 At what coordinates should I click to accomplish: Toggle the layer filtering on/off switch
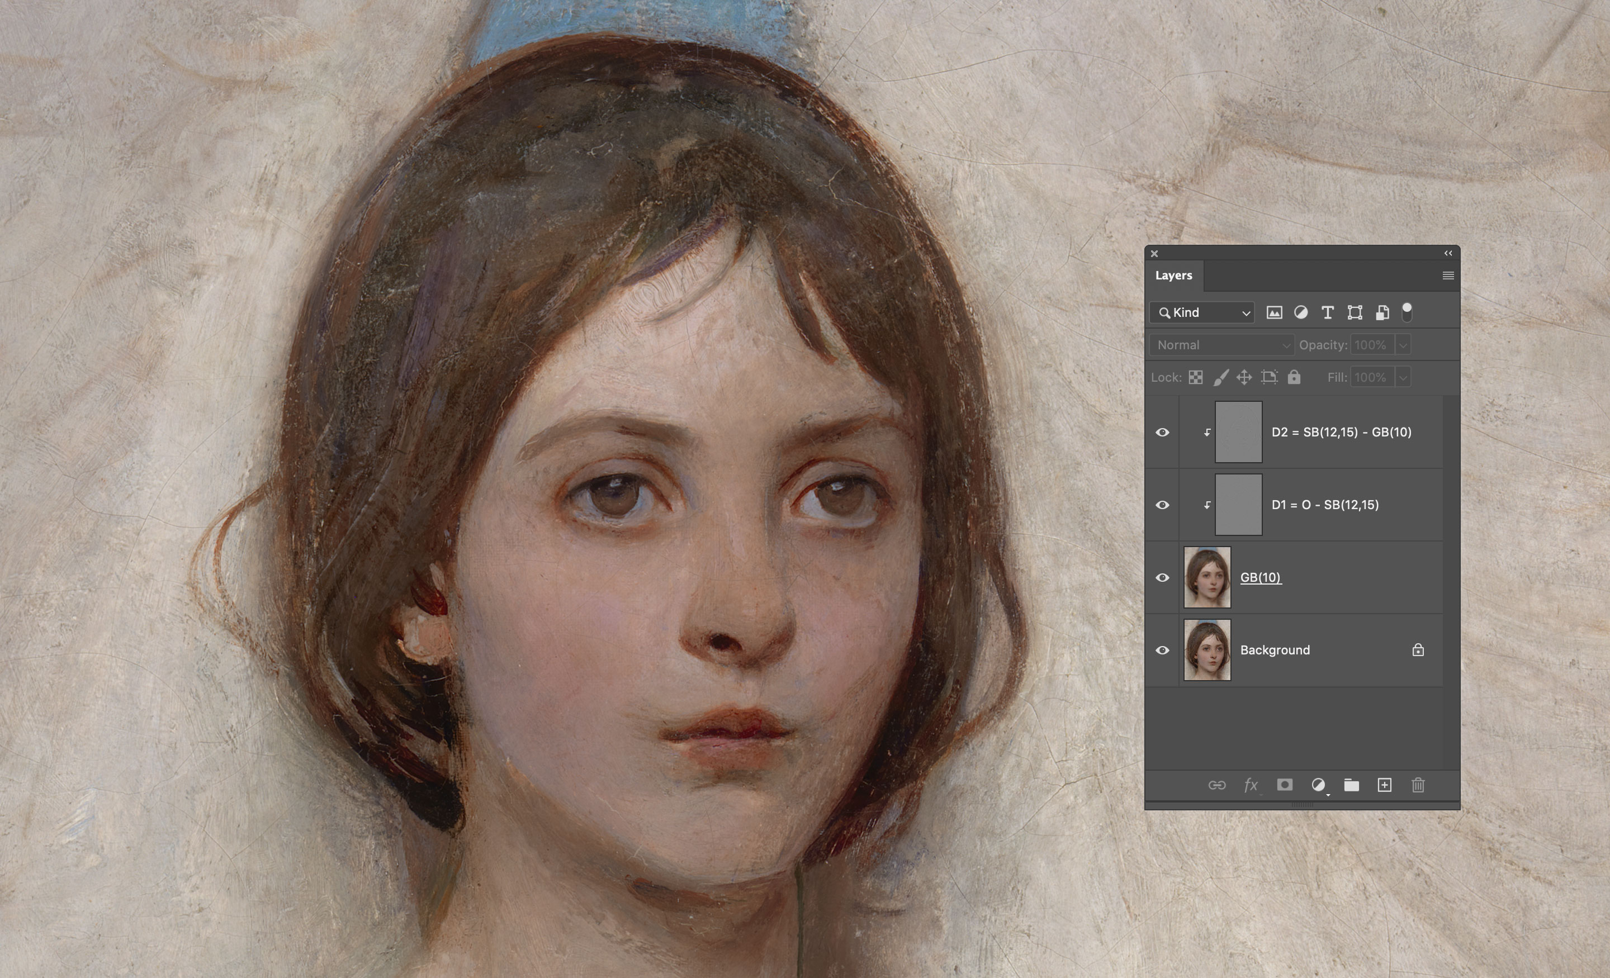click(x=1407, y=312)
